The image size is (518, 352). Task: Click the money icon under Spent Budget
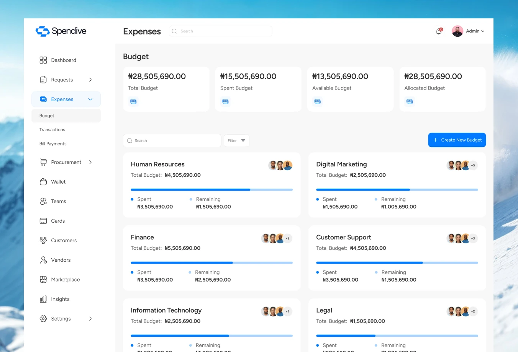[225, 101]
